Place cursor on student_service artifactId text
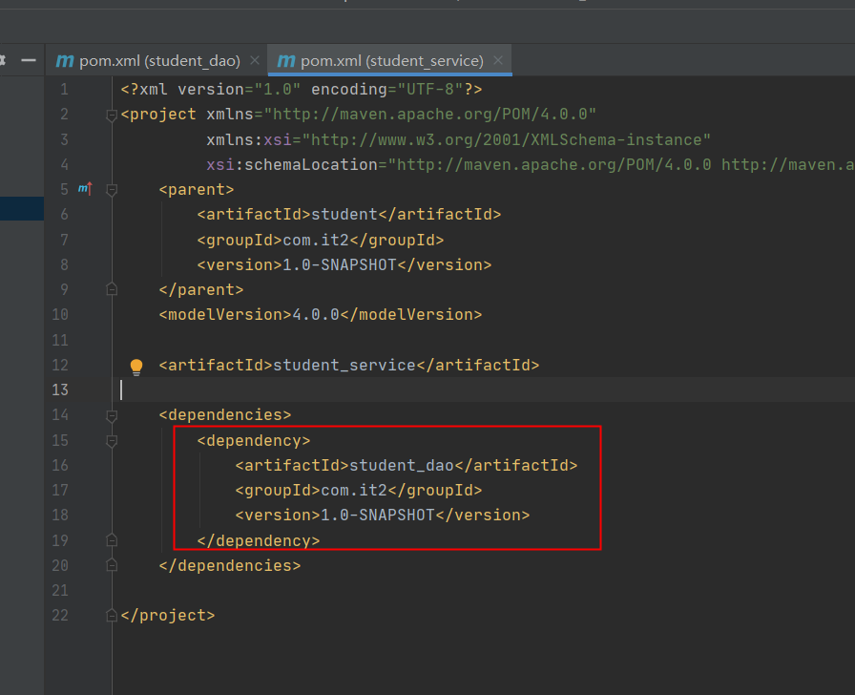The width and height of the screenshot is (855, 695). tap(344, 365)
